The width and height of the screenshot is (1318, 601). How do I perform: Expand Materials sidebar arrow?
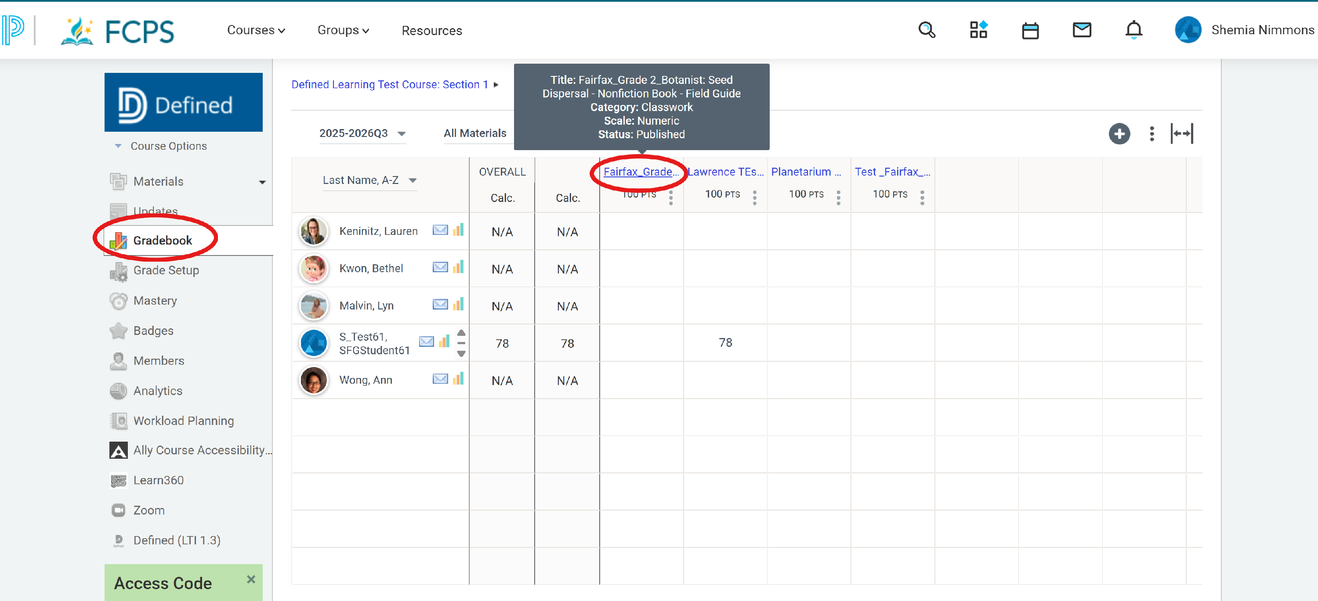point(262,182)
